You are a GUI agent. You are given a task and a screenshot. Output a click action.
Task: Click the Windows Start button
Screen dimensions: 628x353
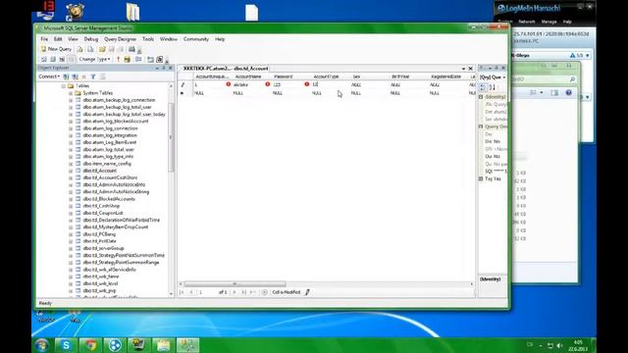(42, 345)
